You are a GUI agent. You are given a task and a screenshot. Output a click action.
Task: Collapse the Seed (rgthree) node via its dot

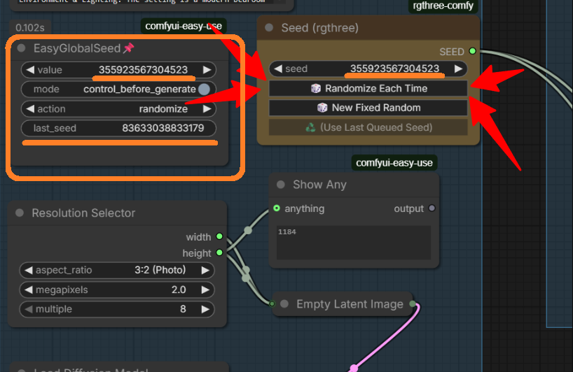click(269, 28)
